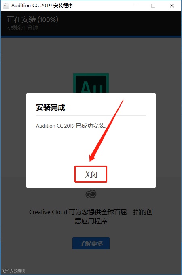This screenshot has height=275, width=182.
Task: Select the Creative Cloud logo icon
Action: point(91,194)
